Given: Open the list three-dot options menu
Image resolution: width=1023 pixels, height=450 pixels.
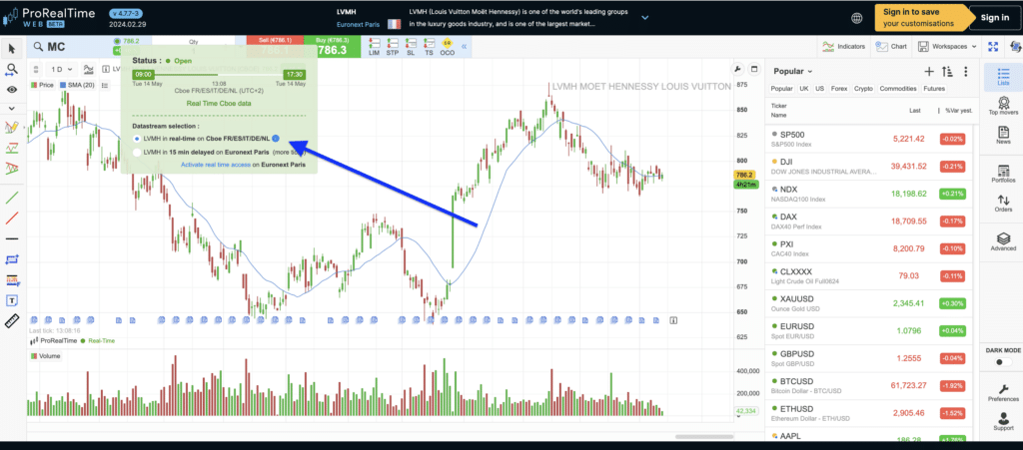Looking at the screenshot, I should point(966,72).
